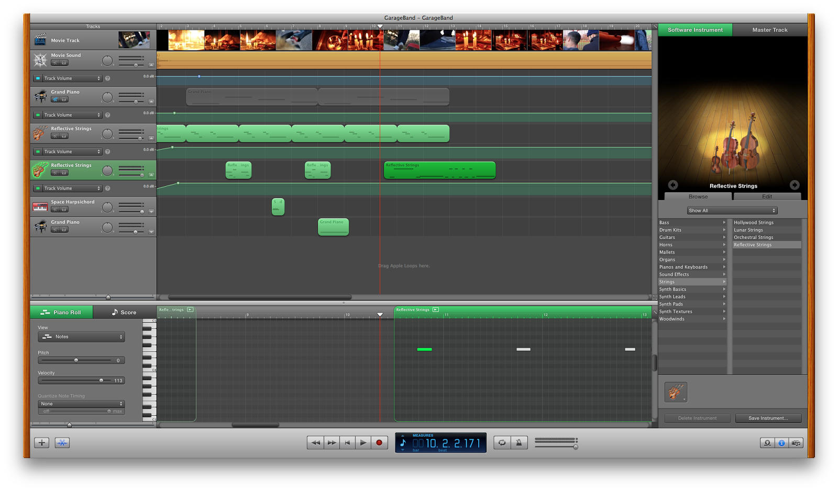Click the horizontal scrollbar under the timeline

[x=260, y=297]
